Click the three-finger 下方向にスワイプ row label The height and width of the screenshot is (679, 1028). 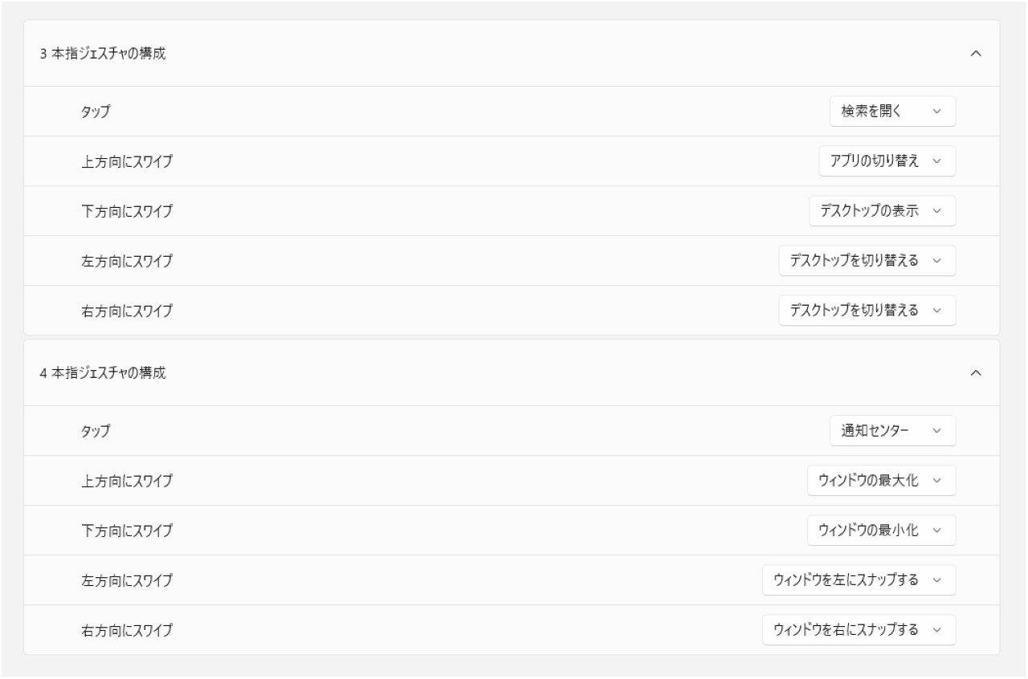click(127, 211)
